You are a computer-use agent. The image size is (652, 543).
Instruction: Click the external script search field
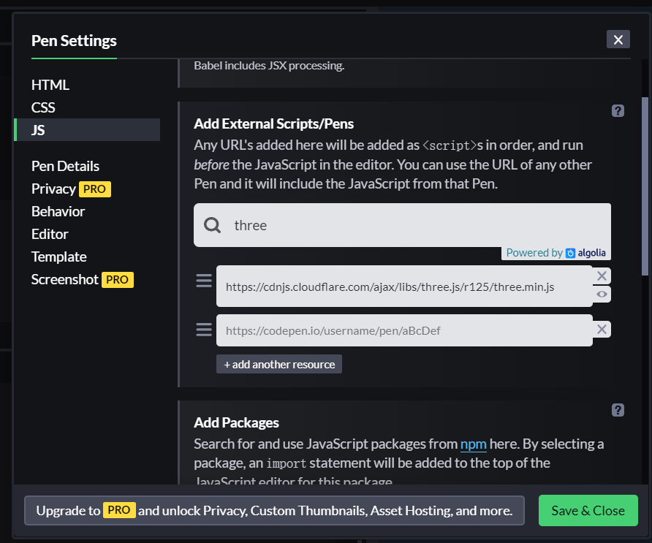[x=417, y=225]
